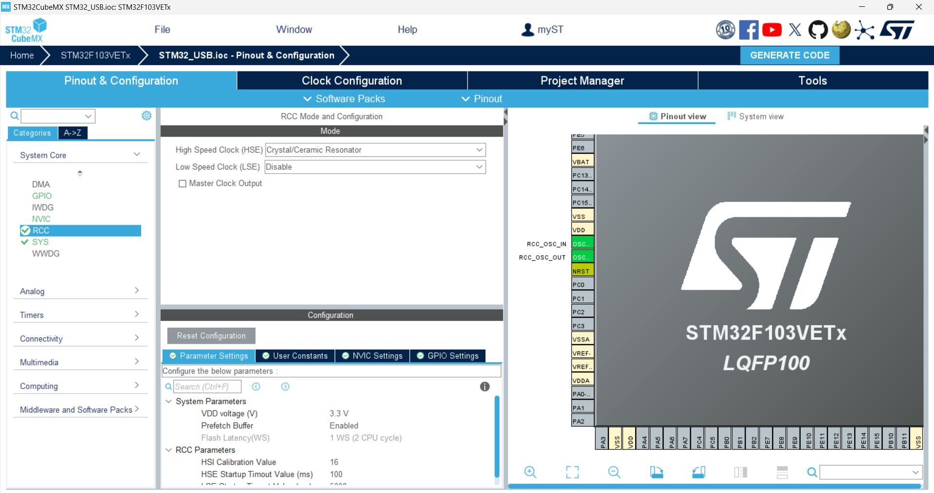Open the ST community network icon
This screenshot has height=493, width=934.
[x=865, y=30]
